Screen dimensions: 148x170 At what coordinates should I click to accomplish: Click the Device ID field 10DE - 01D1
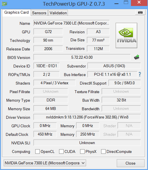click(47, 66)
